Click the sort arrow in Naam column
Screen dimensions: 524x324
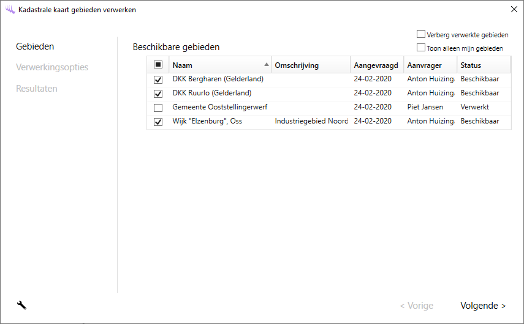click(x=266, y=64)
